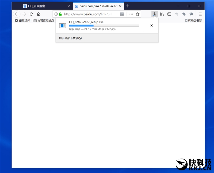This screenshot has width=214, height=173.
Task: Open the hamburger application menu
Action: 200,14
